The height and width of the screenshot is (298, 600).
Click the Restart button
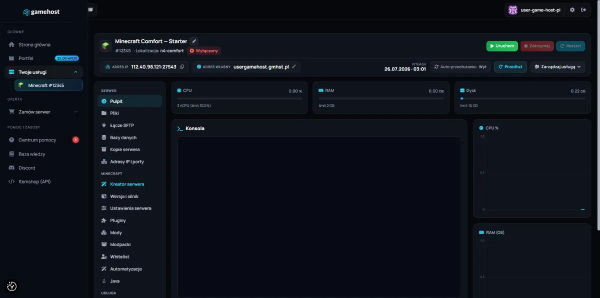click(x=570, y=46)
